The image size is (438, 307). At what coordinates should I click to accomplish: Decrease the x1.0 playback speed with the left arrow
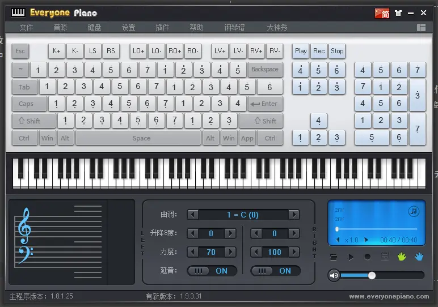338,240
